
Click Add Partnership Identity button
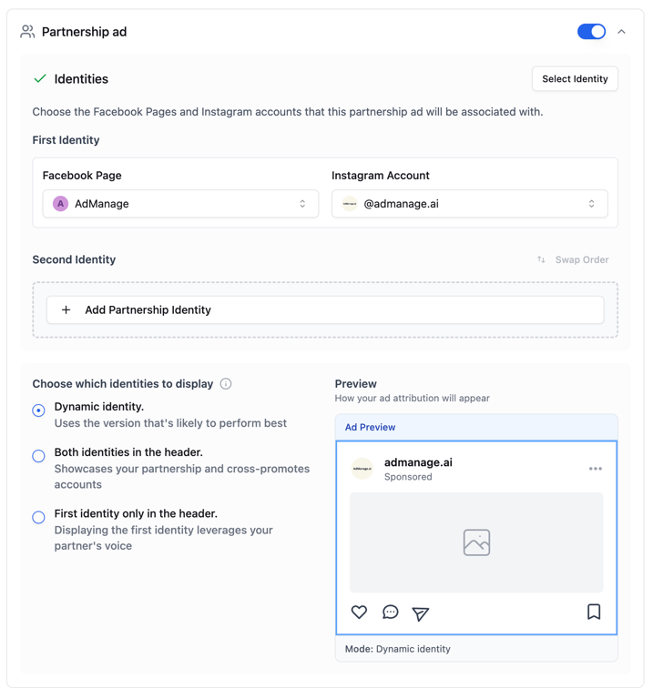(x=325, y=309)
